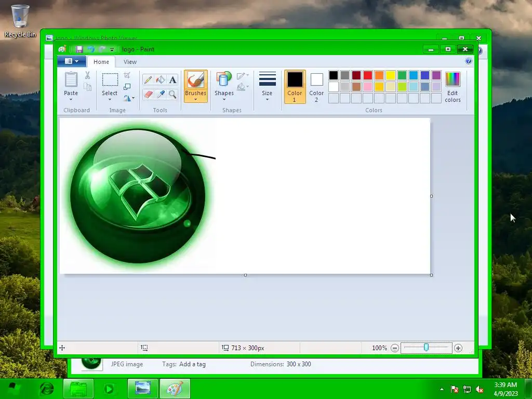Click the Shapes gallery icon
This screenshot has height=399, width=532.
(224, 79)
